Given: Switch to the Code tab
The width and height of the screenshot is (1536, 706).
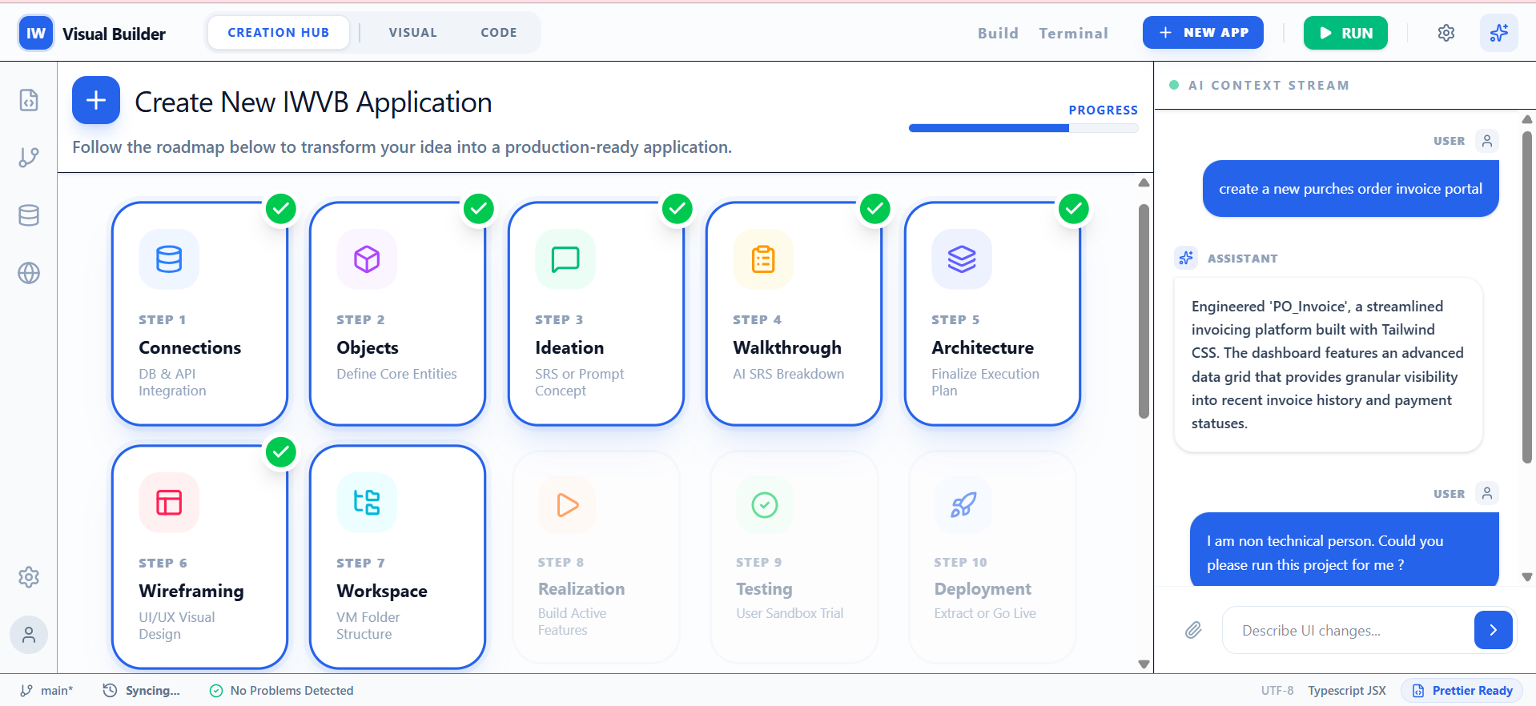Looking at the screenshot, I should coord(498,33).
